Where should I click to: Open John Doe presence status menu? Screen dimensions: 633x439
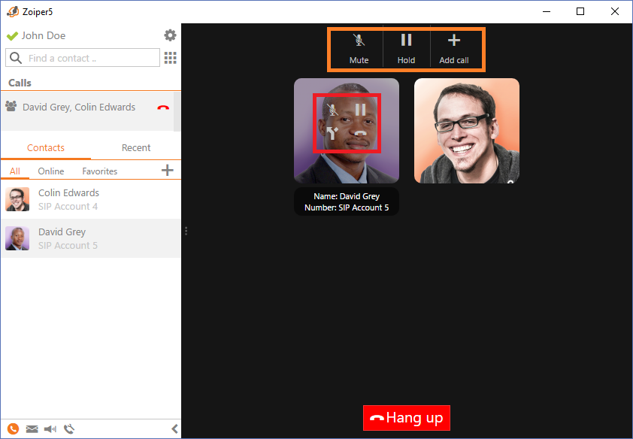pyautogui.click(x=35, y=35)
